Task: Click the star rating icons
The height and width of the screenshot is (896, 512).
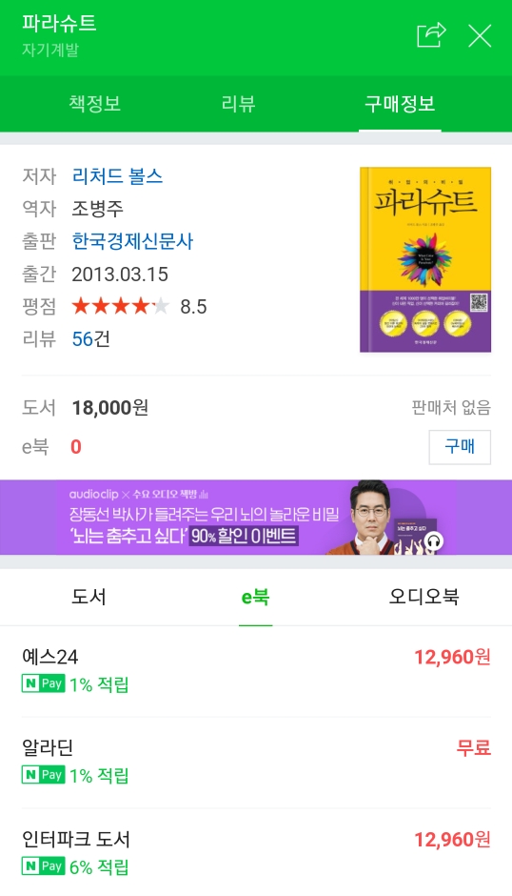Action: 121,306
